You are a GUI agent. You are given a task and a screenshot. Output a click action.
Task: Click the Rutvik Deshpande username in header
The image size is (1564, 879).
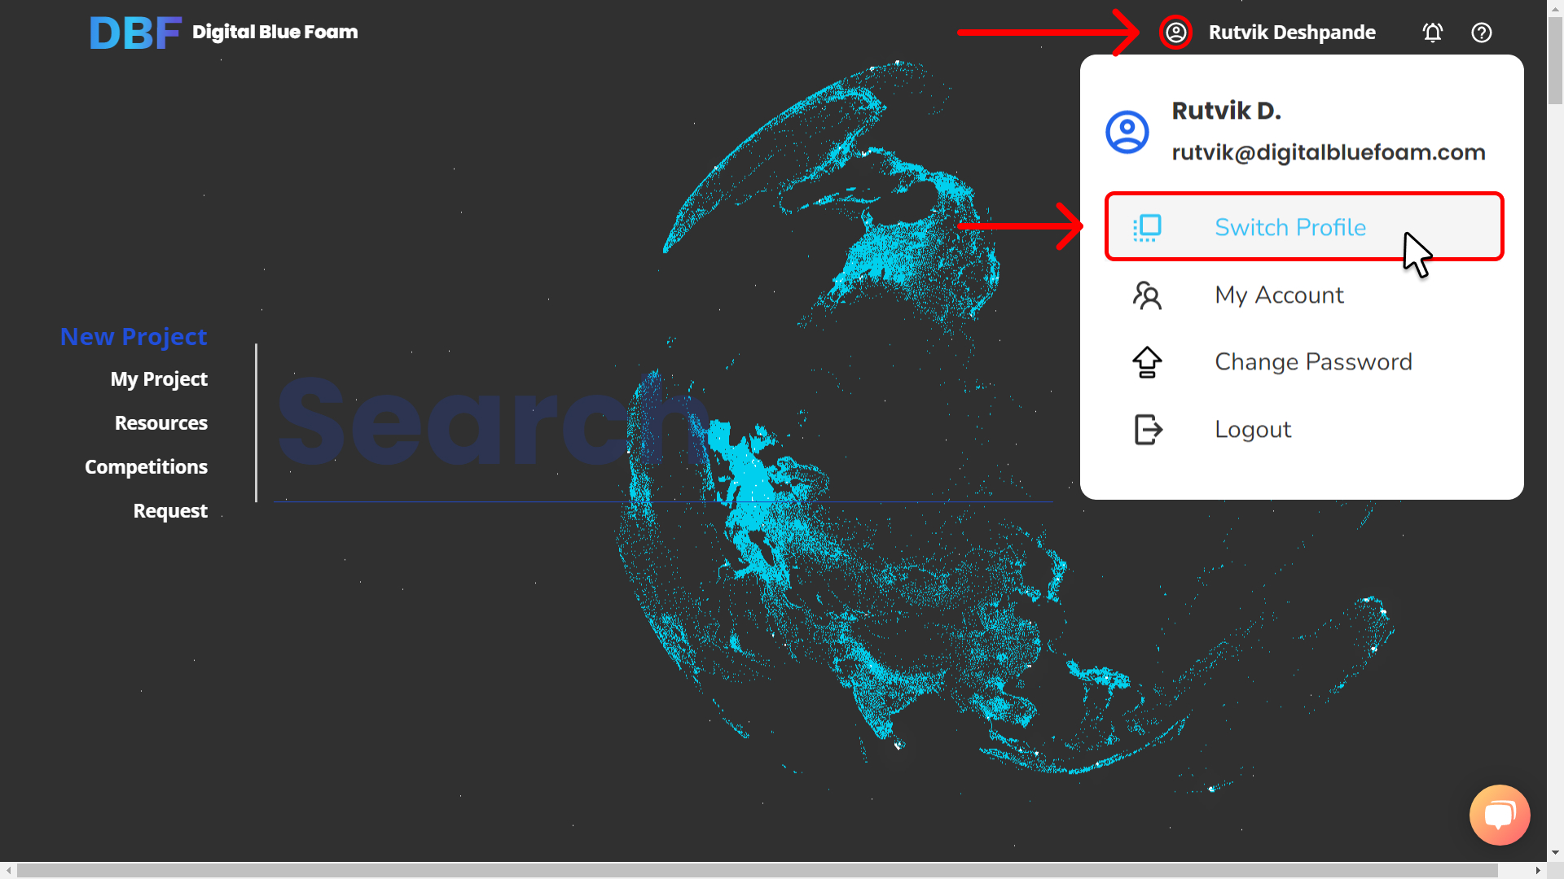tap(1292, 33)
